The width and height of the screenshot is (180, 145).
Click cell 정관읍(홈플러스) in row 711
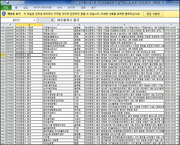(58, 37)
